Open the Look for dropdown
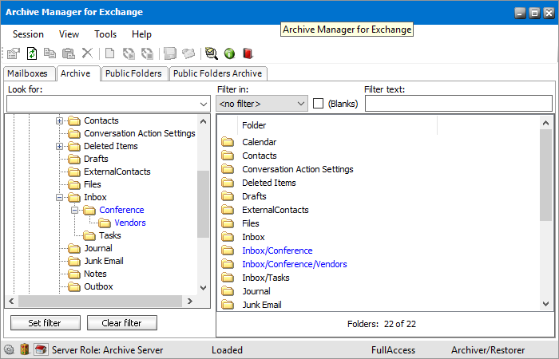 pos(203,104)
